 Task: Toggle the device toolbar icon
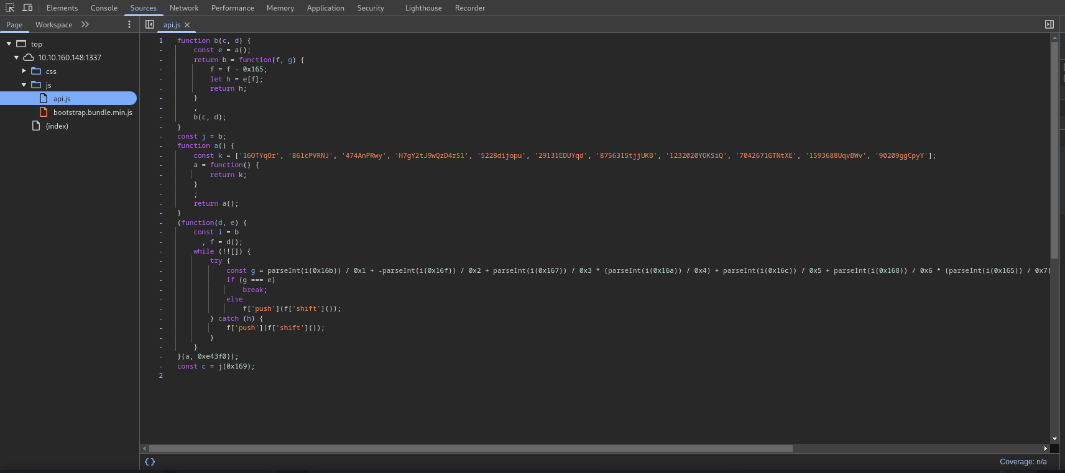27,7
